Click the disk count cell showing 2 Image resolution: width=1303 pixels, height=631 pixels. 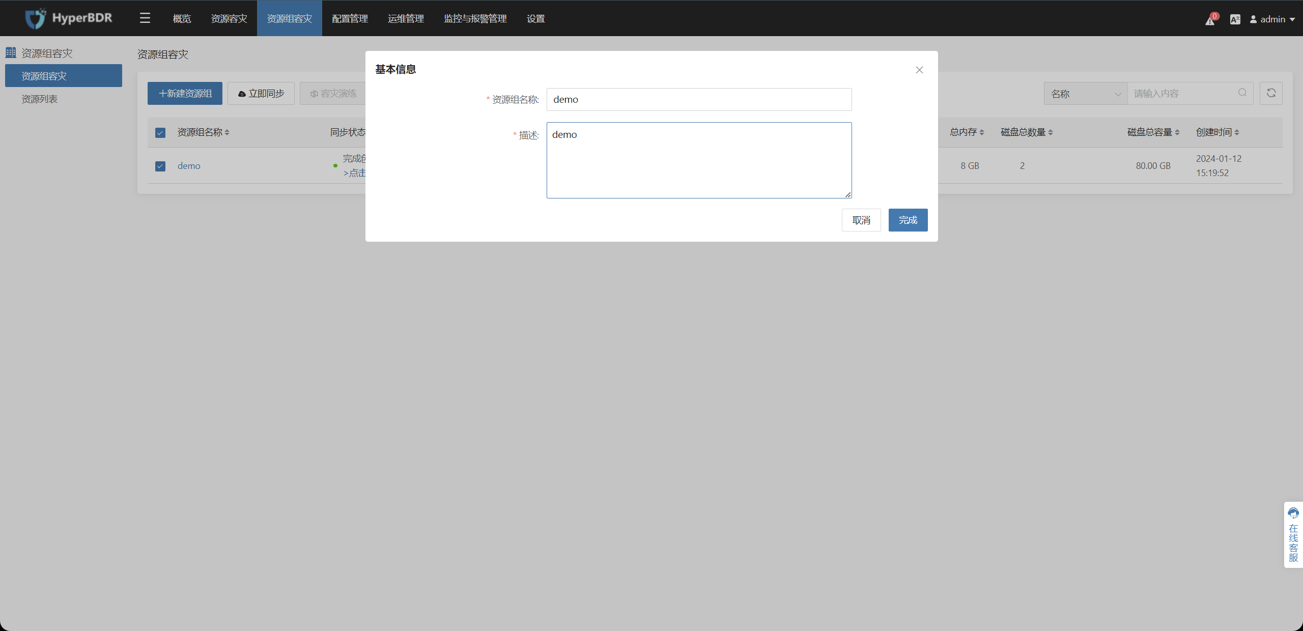coord(1022,166)
